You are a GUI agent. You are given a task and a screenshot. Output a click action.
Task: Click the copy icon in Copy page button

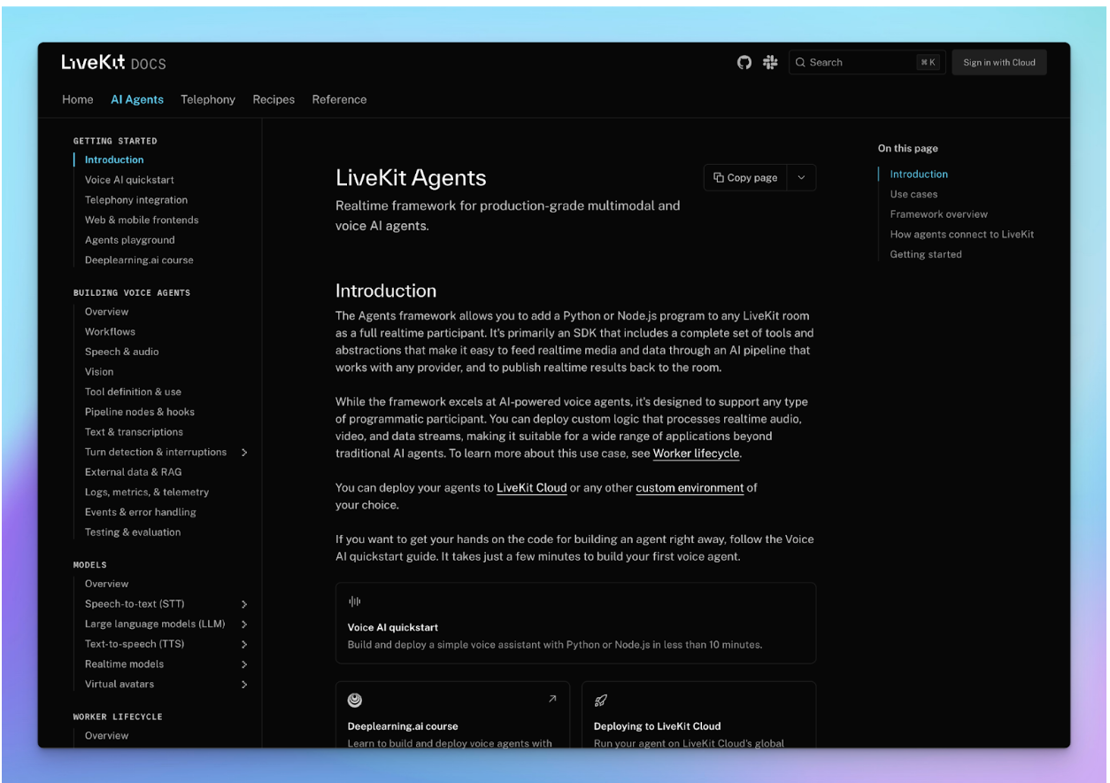719,177
